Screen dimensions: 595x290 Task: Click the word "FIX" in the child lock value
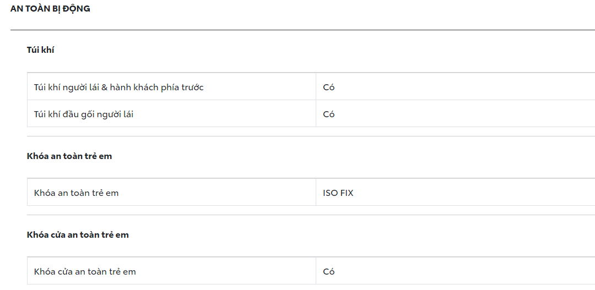346,193
